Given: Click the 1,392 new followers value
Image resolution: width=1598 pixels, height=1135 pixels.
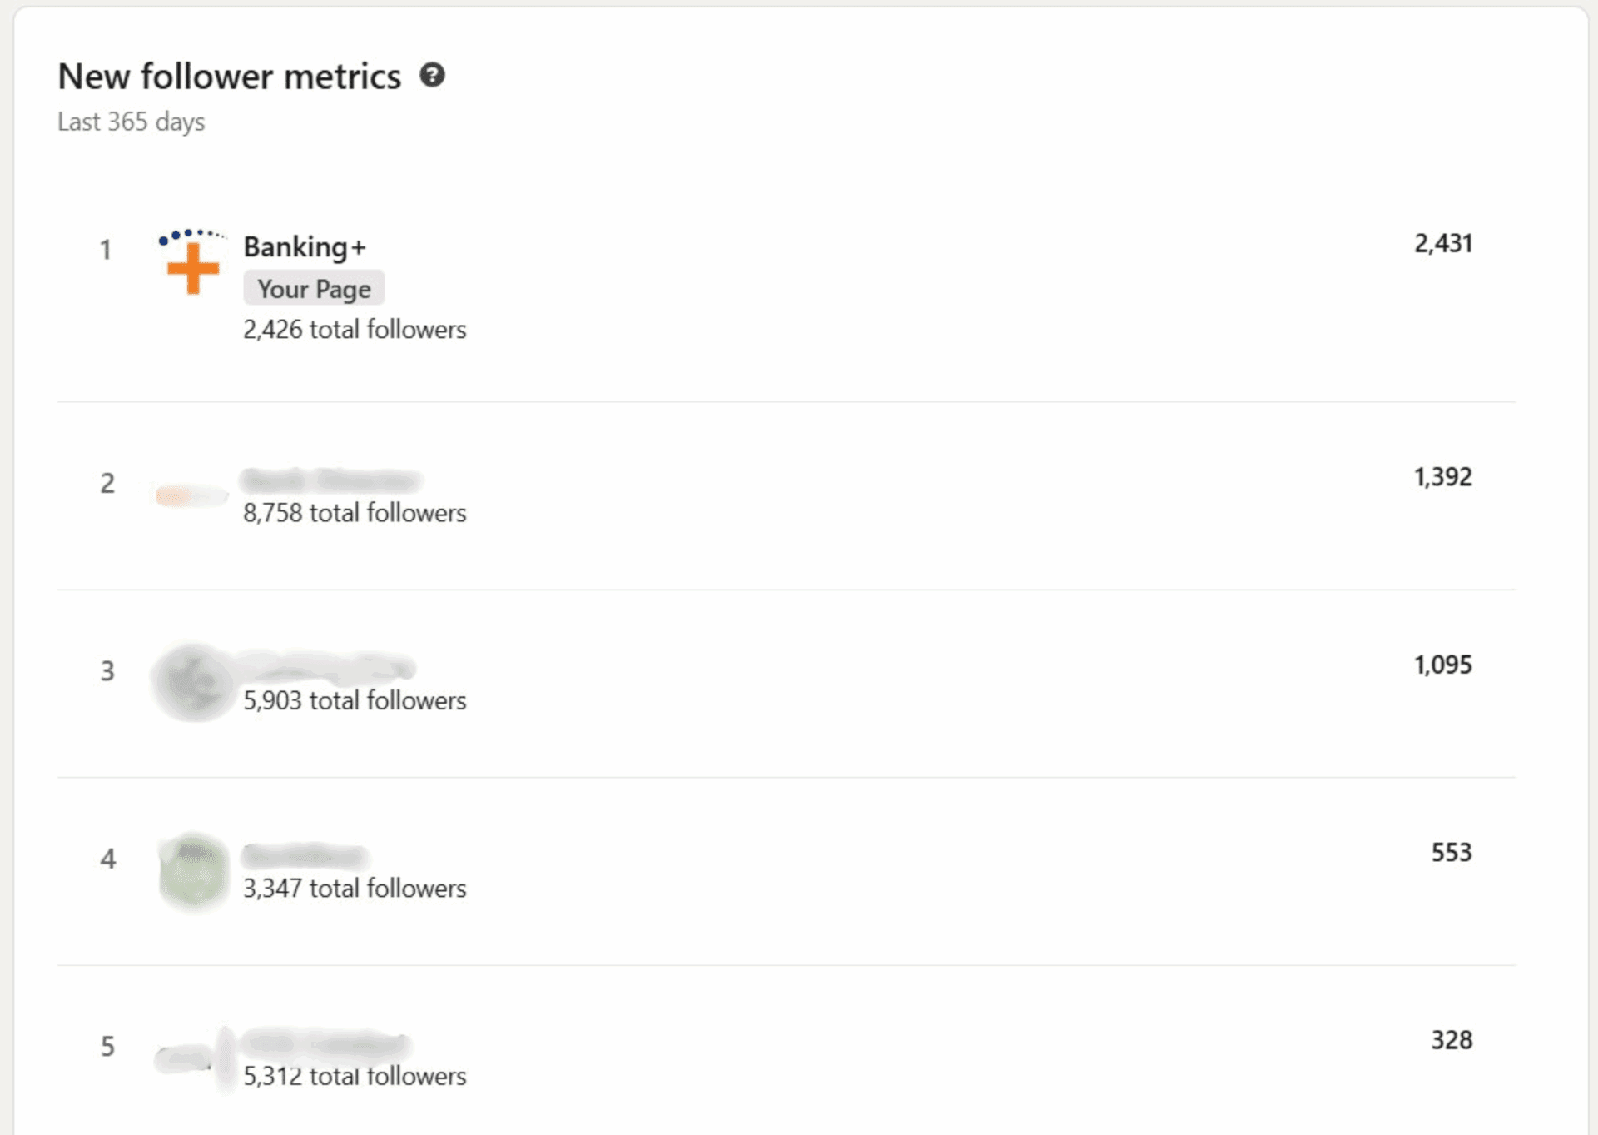Looking at the screenshot, I should [x=1443, y=477].
